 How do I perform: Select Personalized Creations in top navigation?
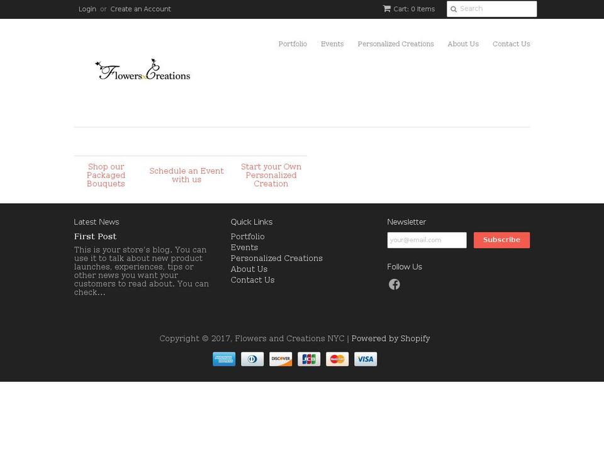pos(396,44)
